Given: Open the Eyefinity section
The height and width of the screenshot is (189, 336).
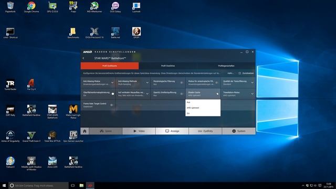Looking at the screenshot, I should tap(205, 131).
